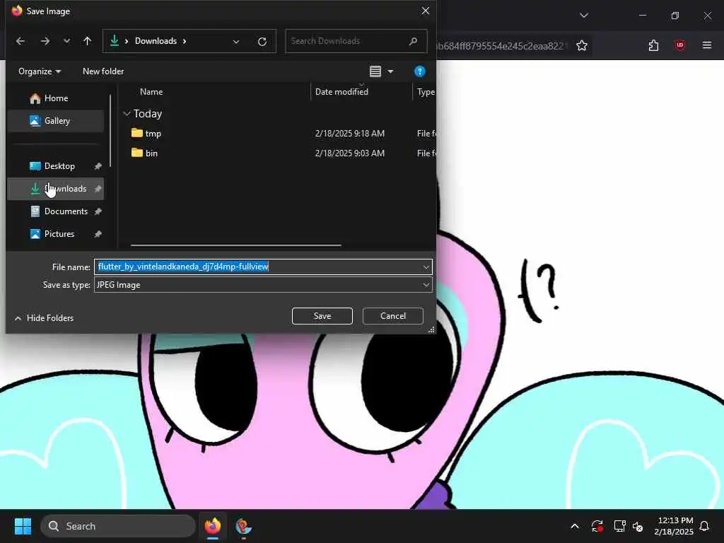This screenshot has height=543, width=724.
Task: Click tmp folder date 2/18/2025 9:18 AM
Action: [x=349, y=134]
